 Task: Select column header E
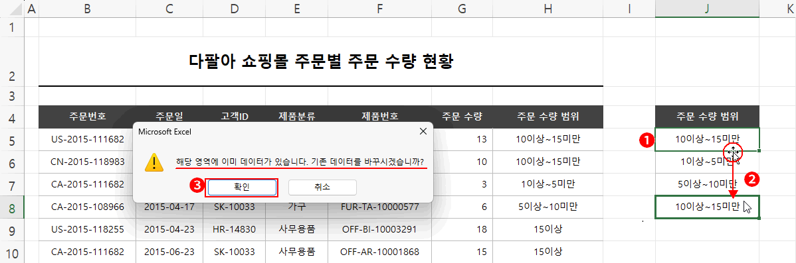click(296, 9)
